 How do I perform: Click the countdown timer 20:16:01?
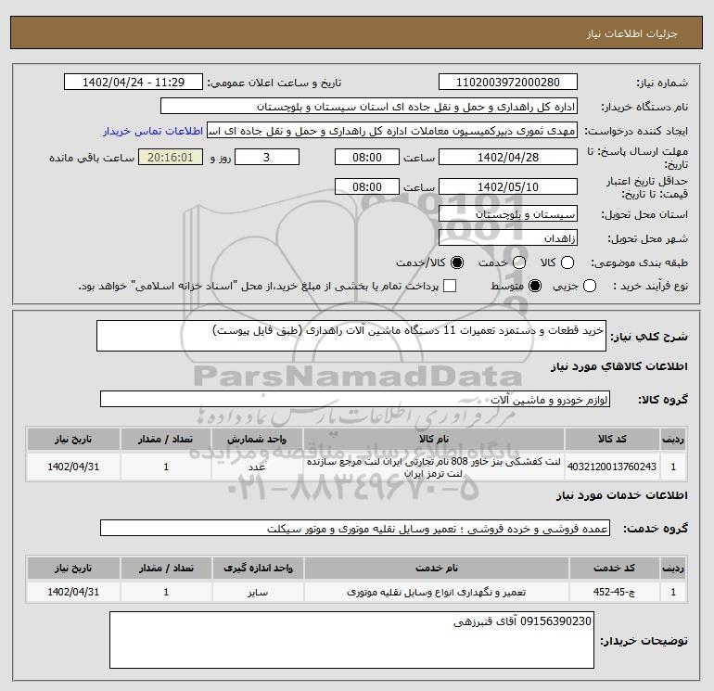[171, 157]
